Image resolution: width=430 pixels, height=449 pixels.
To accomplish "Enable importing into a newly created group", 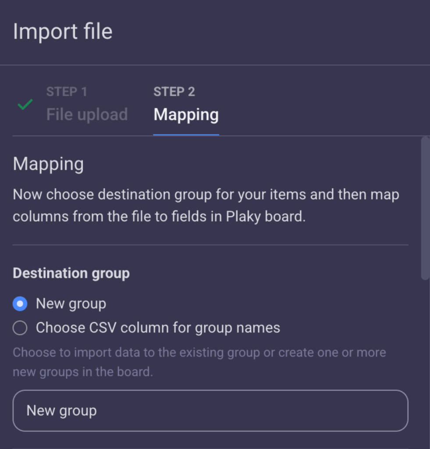I will coord(19,303).
